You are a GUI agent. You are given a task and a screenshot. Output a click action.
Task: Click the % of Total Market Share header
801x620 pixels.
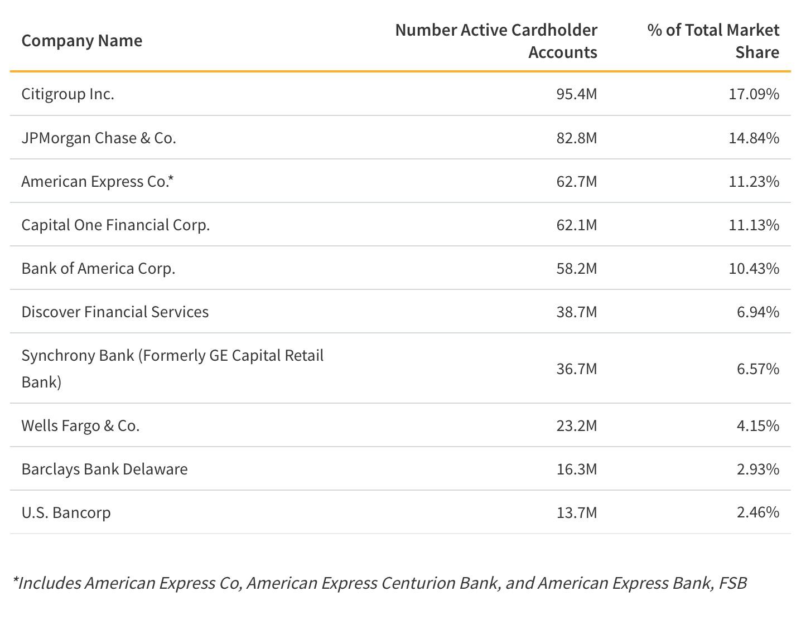pos(713,41)
